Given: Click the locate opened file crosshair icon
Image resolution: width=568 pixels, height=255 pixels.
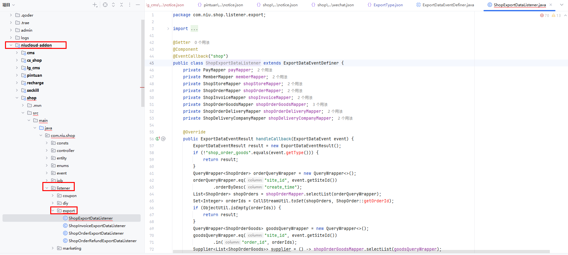Looking at the screenshot, I should (105, 5).
